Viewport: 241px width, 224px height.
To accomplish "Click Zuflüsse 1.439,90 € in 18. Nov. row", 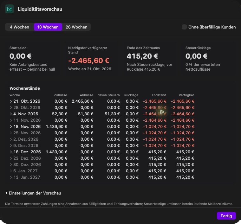I will pyautogui.click(x=56, y=127).
